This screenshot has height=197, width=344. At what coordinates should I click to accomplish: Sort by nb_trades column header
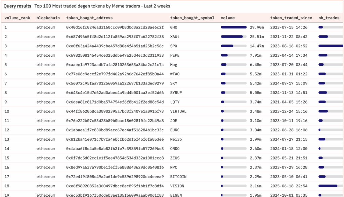pos(329,18)
